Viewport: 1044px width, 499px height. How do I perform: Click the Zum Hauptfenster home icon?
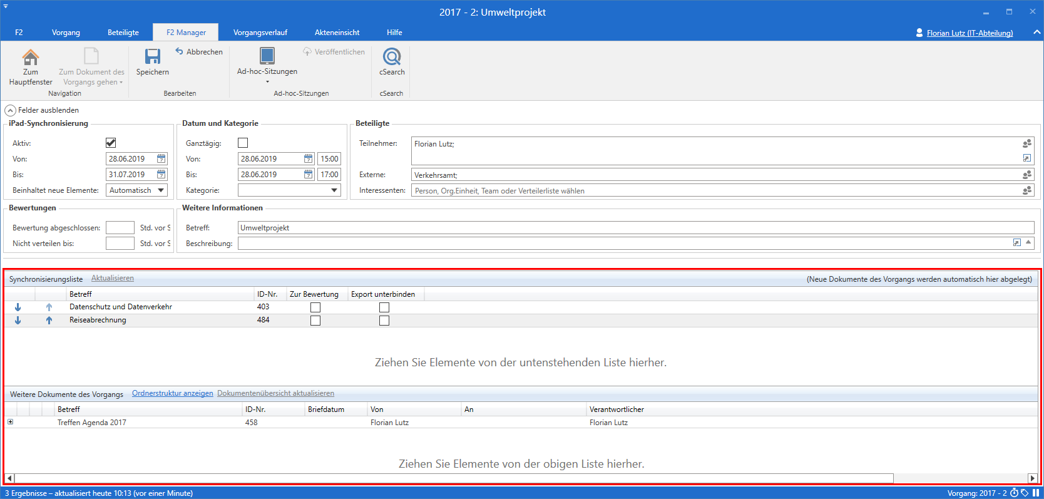point(30,58)
